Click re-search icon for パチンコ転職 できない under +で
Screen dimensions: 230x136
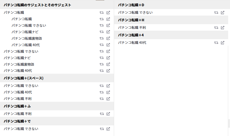click(x=102, y=129)
